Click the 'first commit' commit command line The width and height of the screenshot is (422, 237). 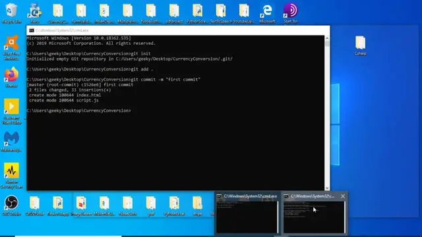(x=113, y=80)
